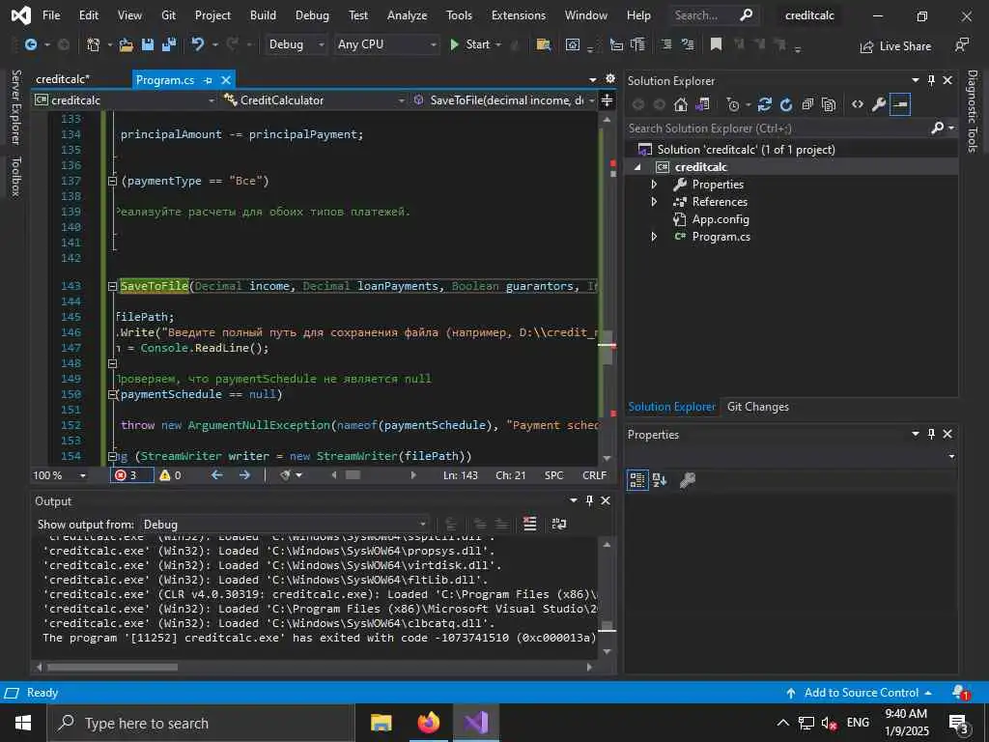Click the feedback icon next to Live Share
This screenshot has width=989, height=742.
click(x=961, y=44)
